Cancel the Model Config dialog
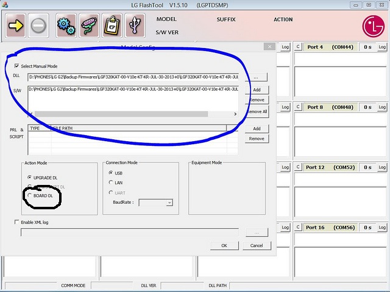 click(257, 246)
